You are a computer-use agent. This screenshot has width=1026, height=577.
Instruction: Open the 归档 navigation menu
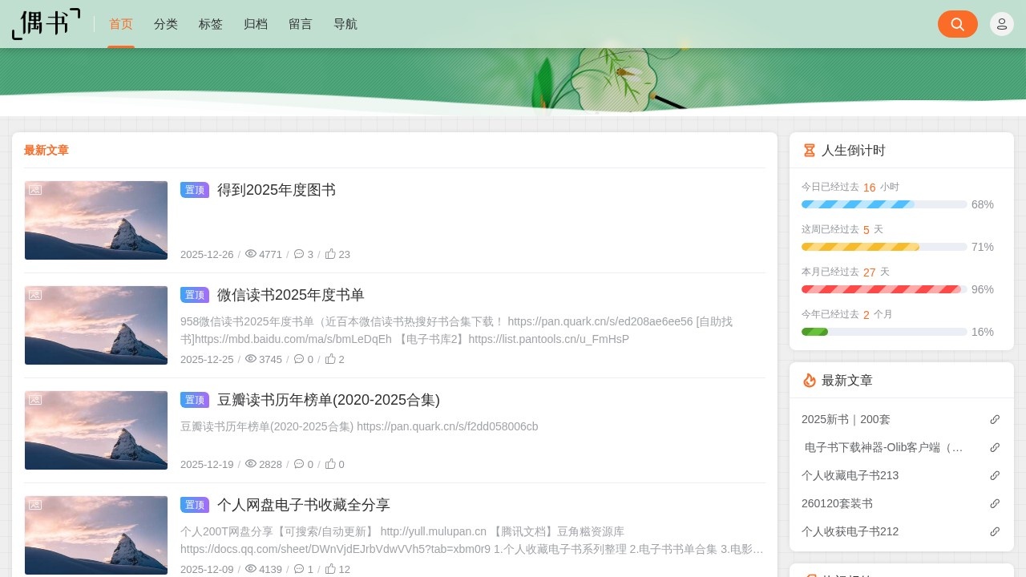click(x=256, y=24)
